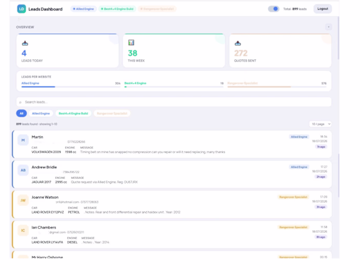Screen dimensions: 360x270
Task: Click the Allied Engine label in Leads Per Website
Action: (30, 83)
